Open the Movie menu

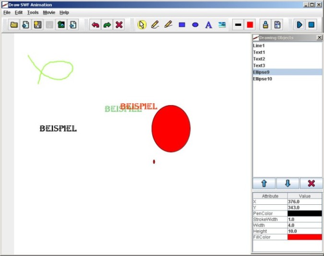49,12
